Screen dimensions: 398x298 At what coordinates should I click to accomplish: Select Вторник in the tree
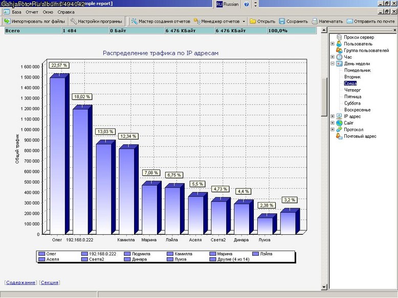pyautogui.click(x=352, y=77)
